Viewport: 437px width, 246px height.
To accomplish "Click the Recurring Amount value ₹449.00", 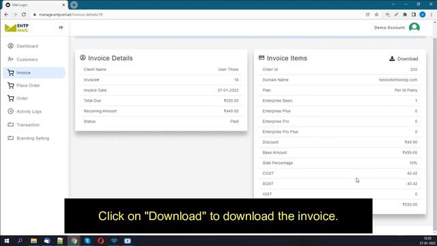I will (231, 111).
